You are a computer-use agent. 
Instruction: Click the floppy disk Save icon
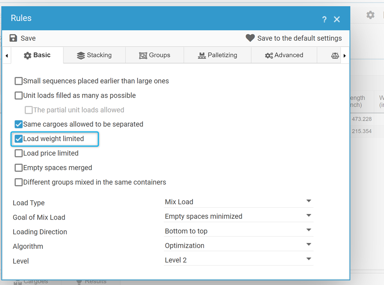point(13,38)
